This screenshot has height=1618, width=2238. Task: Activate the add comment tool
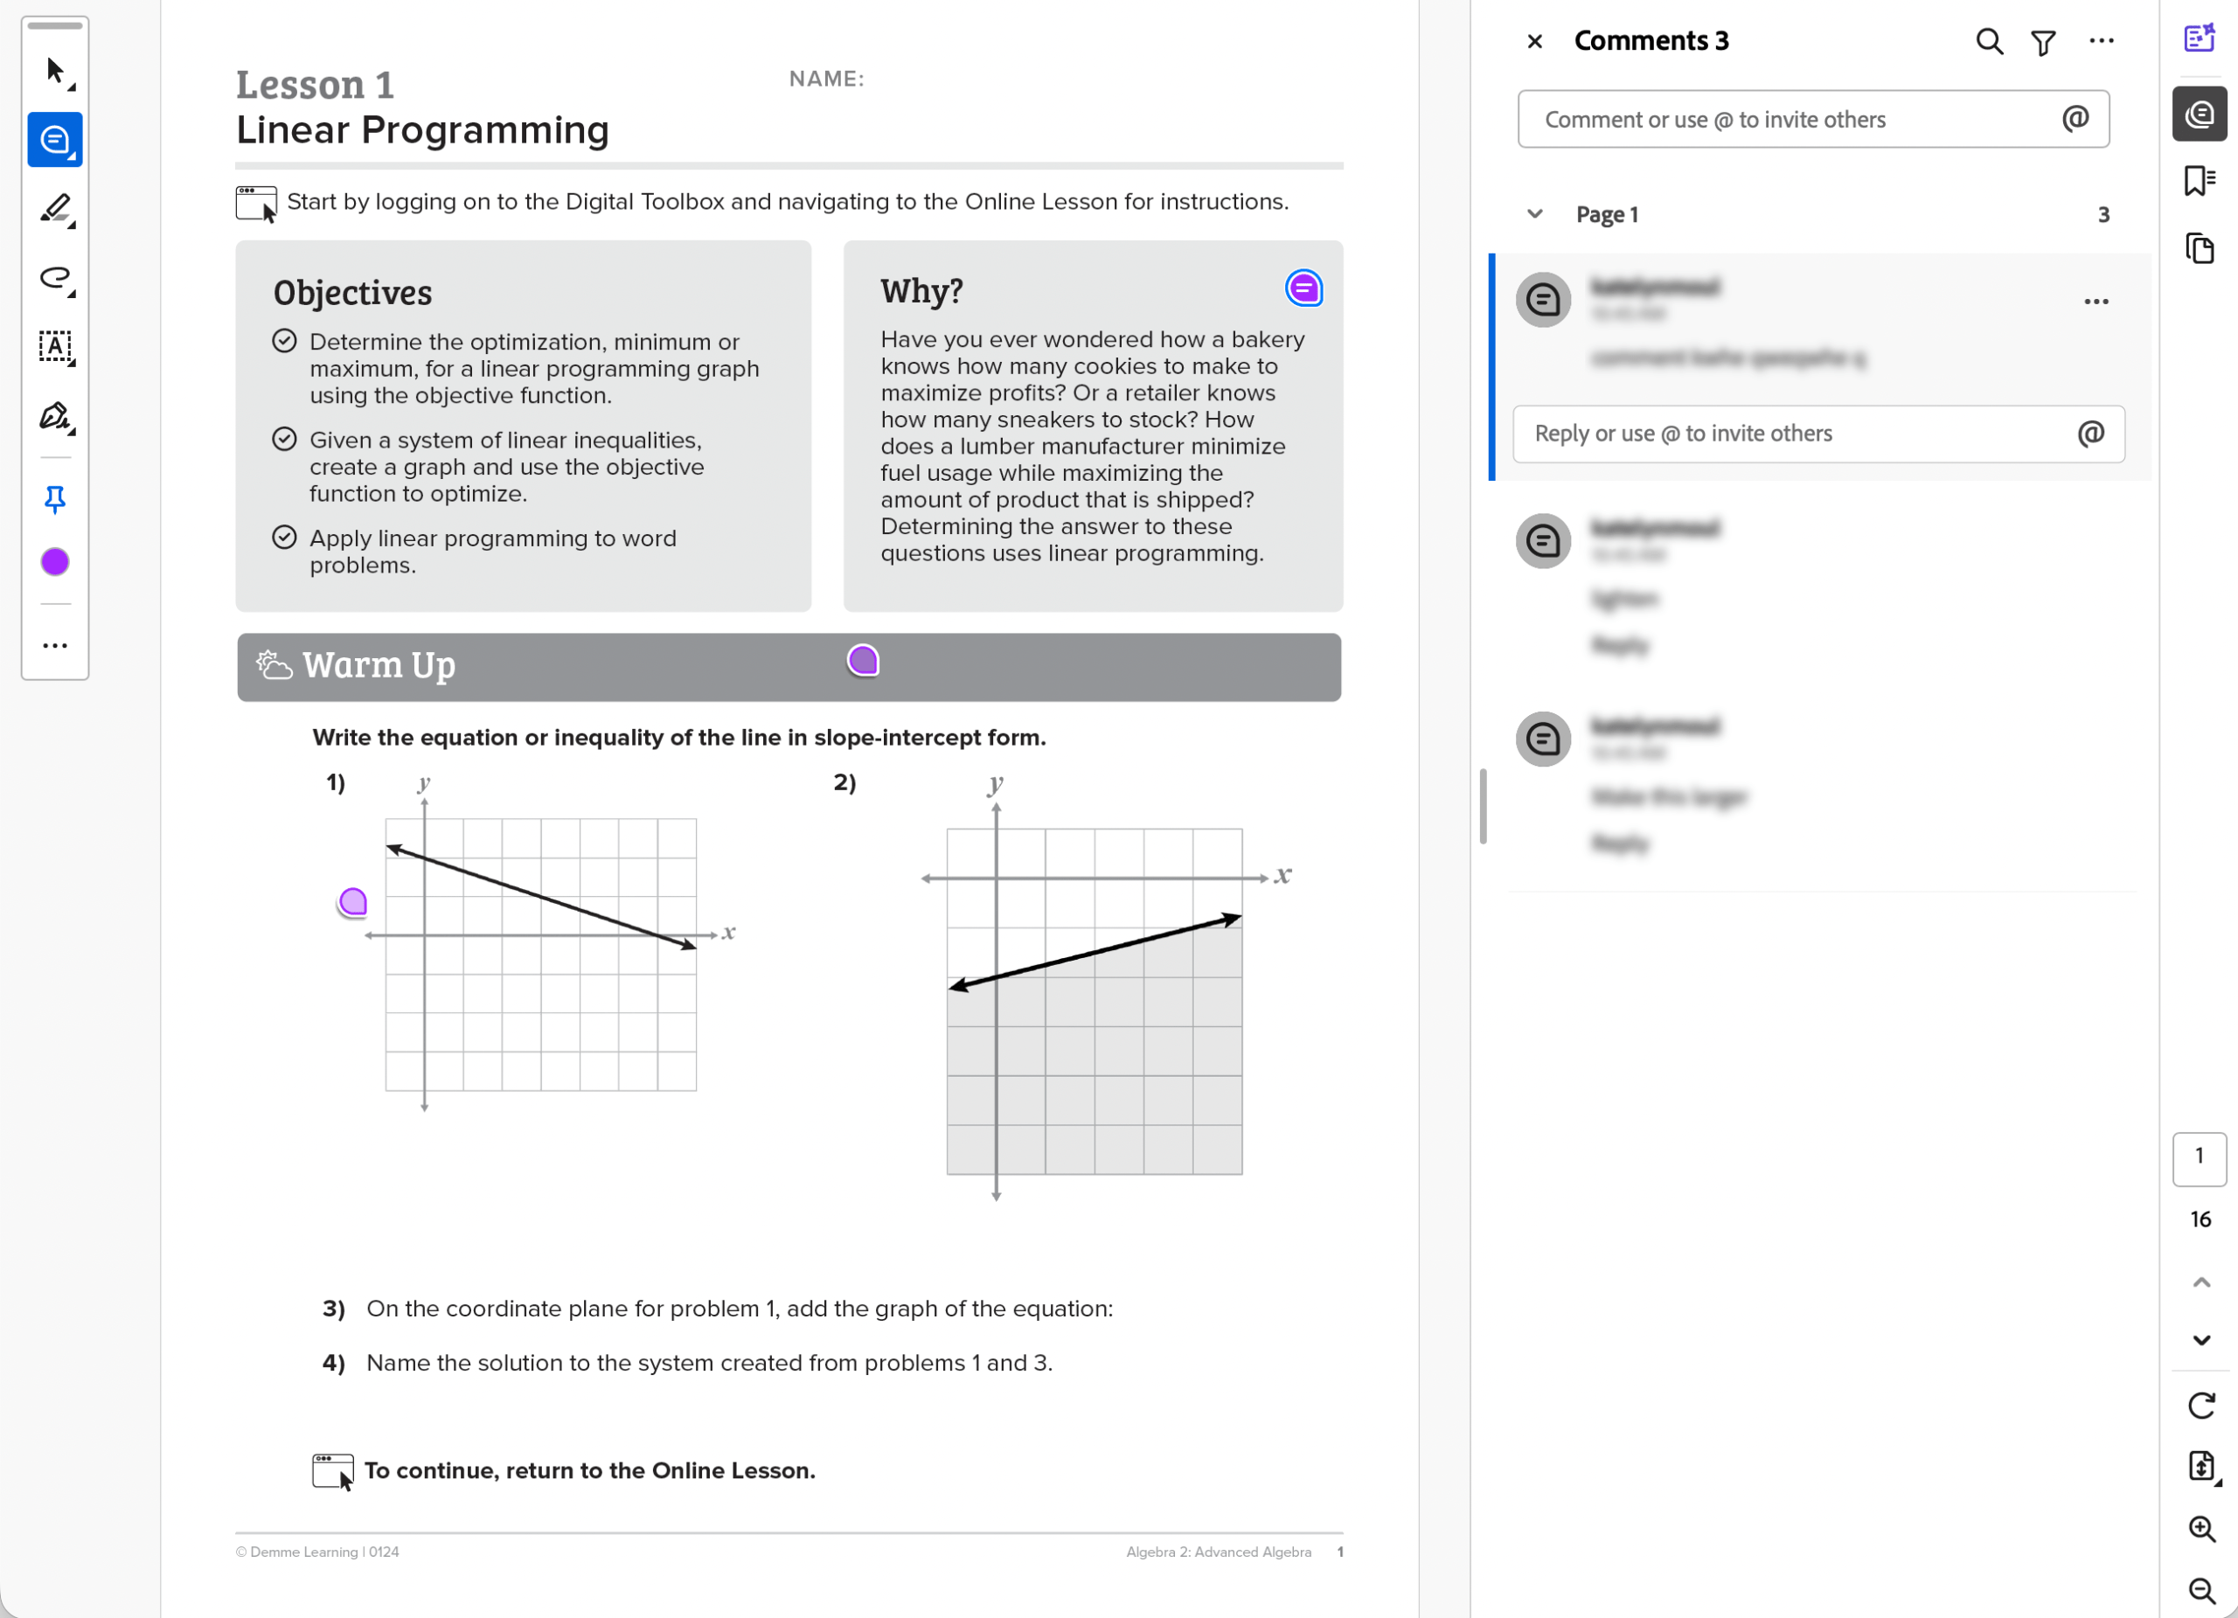point(55,139)
